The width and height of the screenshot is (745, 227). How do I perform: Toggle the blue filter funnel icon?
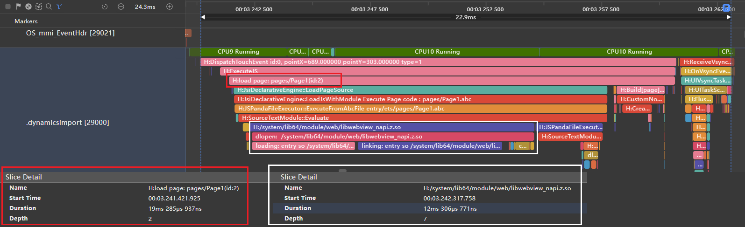click(x=59, y=7)
